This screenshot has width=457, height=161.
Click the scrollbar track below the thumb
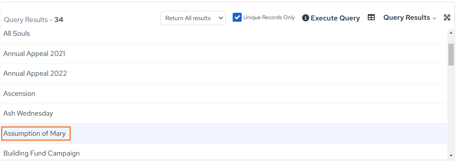click(x=451, y=109)
